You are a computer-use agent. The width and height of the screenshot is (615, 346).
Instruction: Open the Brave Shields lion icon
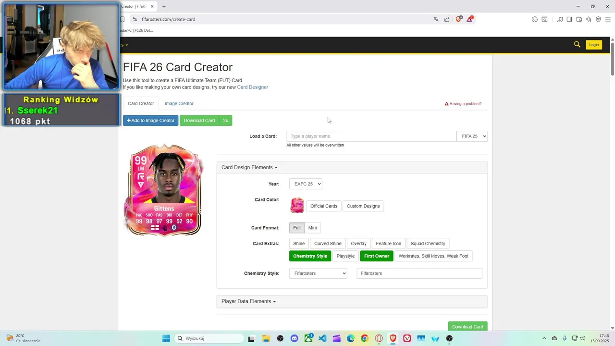click(458, 19)
